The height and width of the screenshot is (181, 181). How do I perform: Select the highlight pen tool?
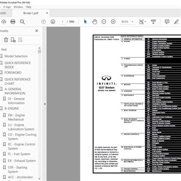point(176,22)
